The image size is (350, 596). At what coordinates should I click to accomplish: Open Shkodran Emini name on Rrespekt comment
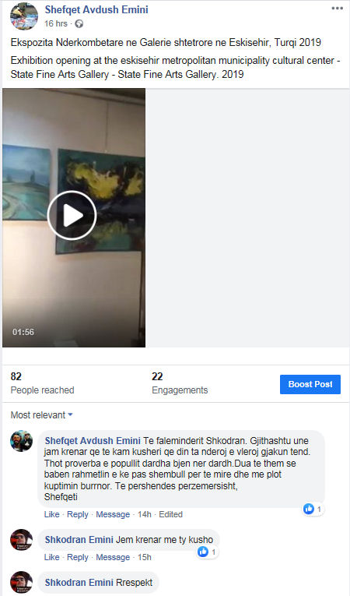tap(79, 582)
